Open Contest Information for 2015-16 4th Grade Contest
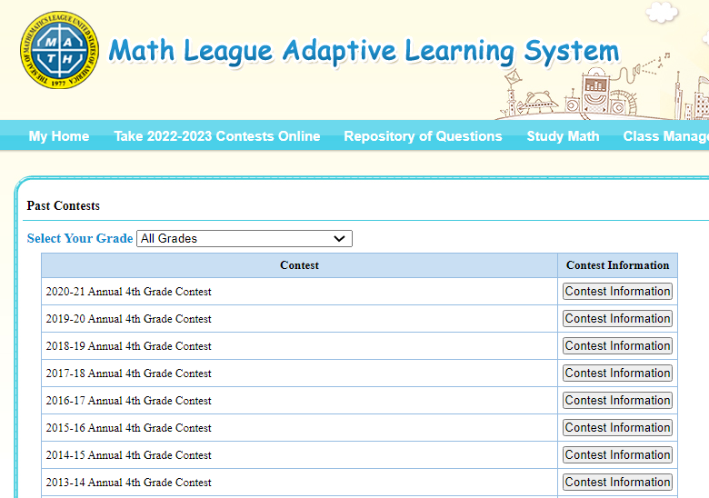The image size is (709, 498). coord(617,427)
